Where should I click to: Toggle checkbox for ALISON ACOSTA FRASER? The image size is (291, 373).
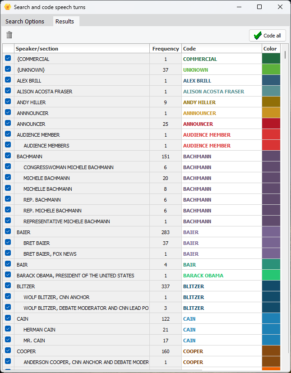8,91
